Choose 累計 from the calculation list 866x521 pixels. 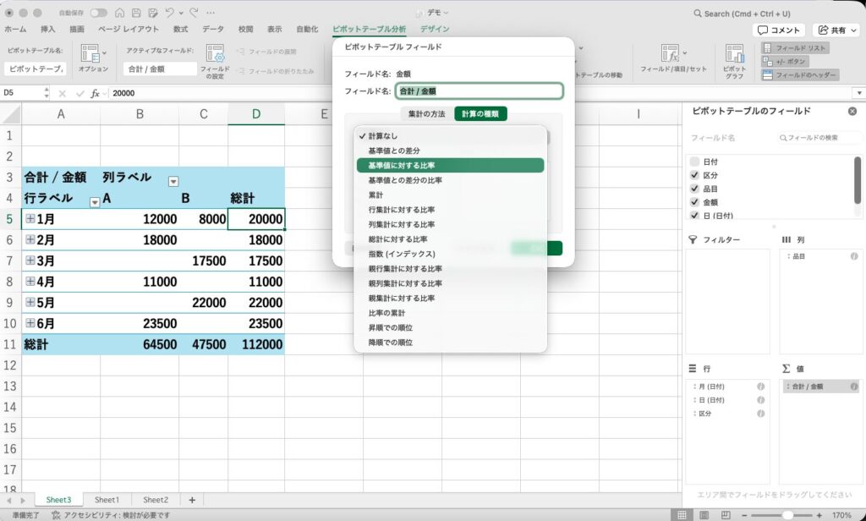450,195
